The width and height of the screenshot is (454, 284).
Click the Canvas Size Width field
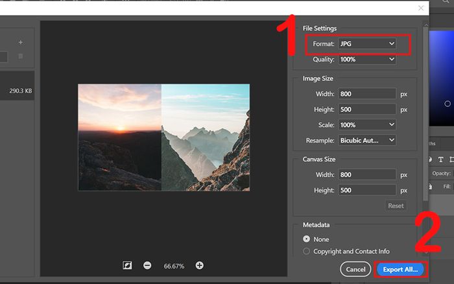coord(367,174)
